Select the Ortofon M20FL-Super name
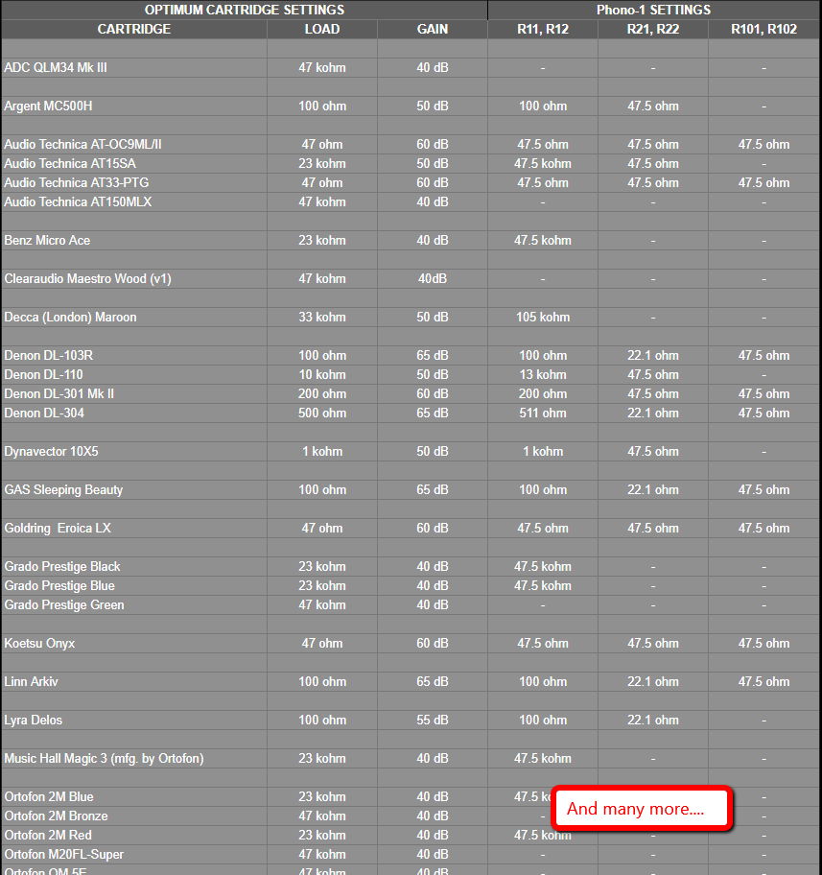 click(63, 854)
